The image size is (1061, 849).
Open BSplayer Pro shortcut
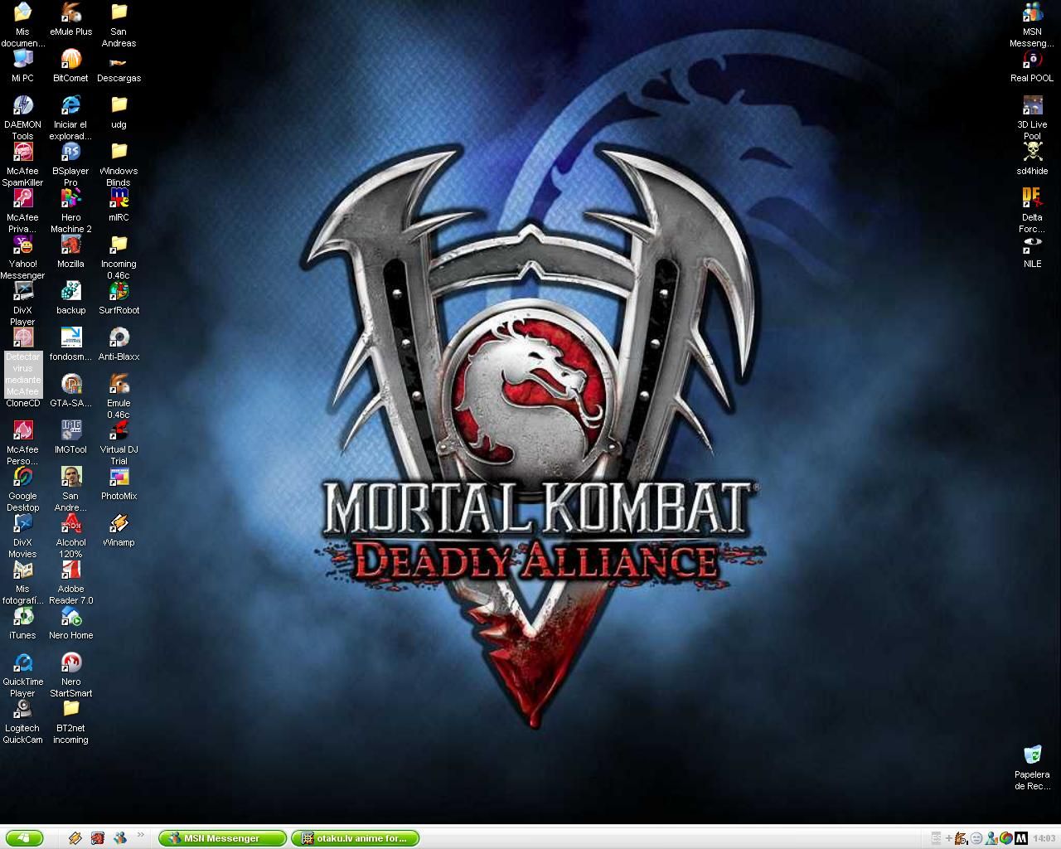point(71,152)
